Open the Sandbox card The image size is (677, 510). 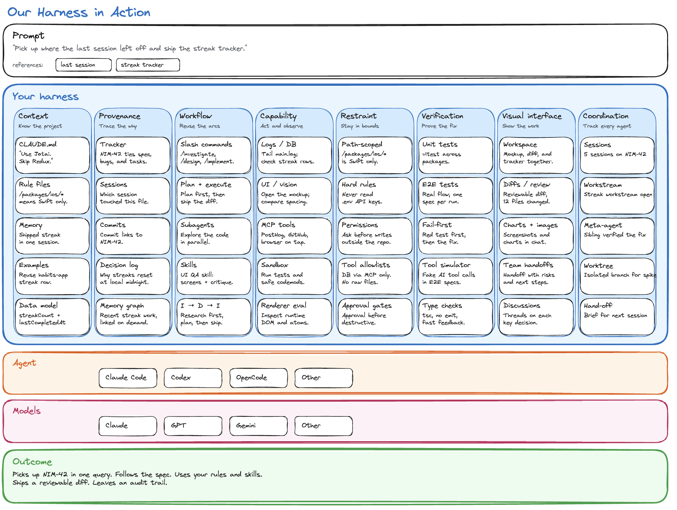click(295, 276)
